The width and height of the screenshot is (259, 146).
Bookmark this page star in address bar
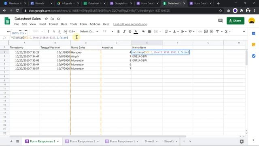point(220,11)
